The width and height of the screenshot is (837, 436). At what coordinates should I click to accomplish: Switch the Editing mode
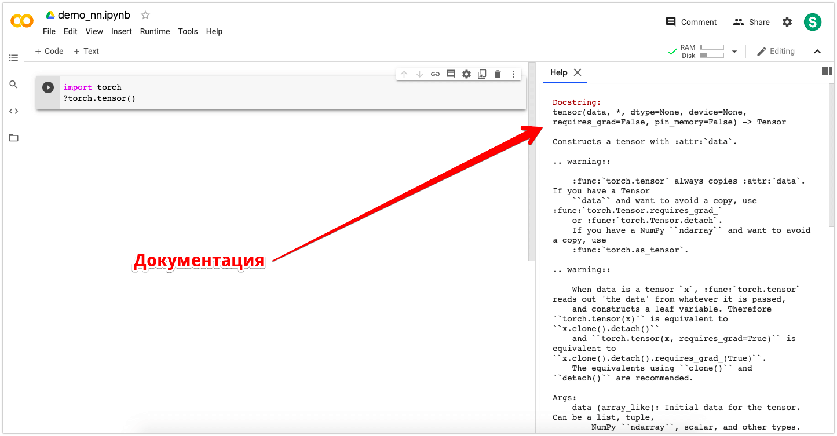[x=776, y=51]
